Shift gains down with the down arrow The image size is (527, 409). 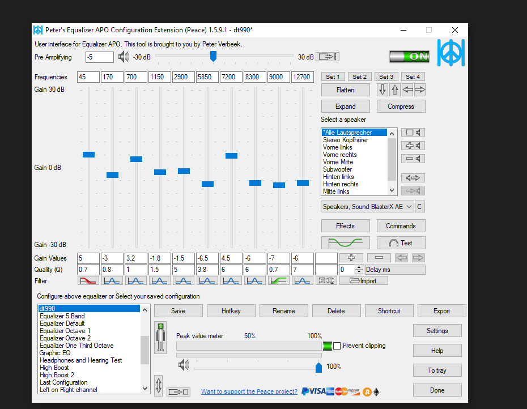[x=382, y=90]
